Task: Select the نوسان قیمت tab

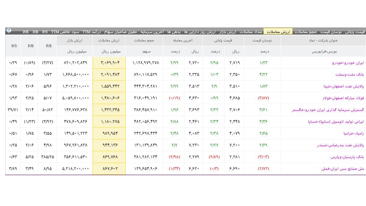Action: point(331,32)
